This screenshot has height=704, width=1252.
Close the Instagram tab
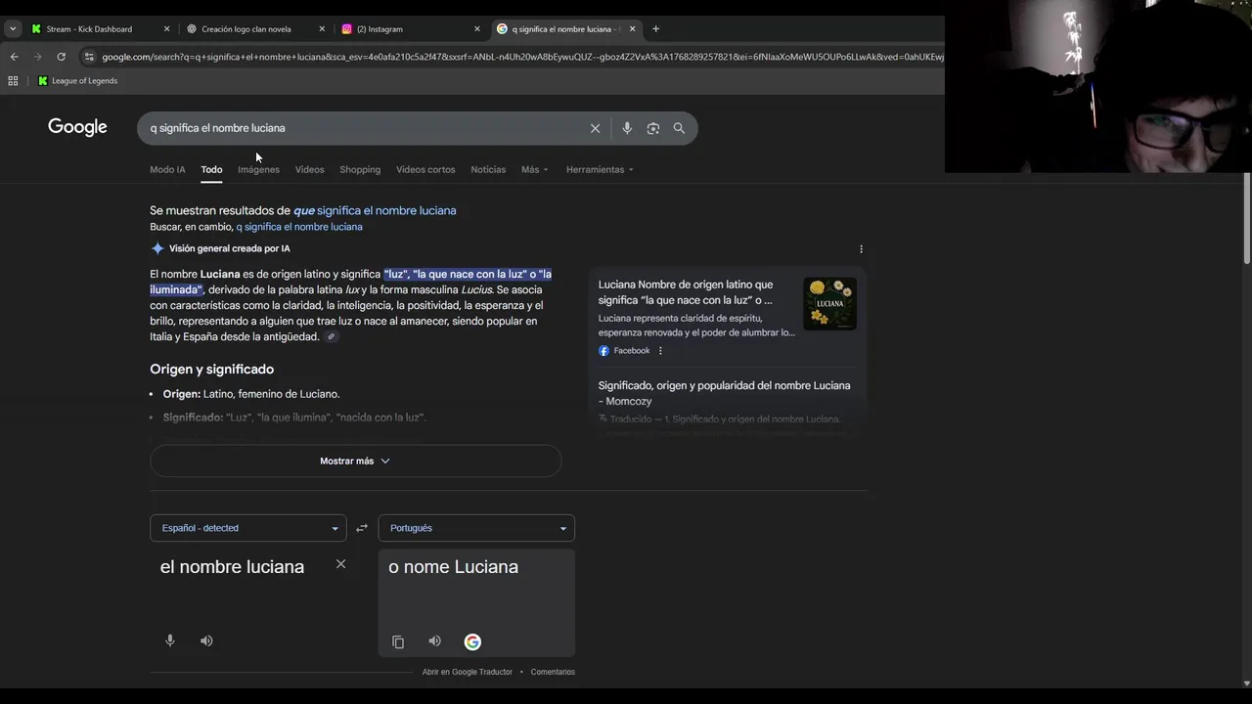tap(477, 29)
